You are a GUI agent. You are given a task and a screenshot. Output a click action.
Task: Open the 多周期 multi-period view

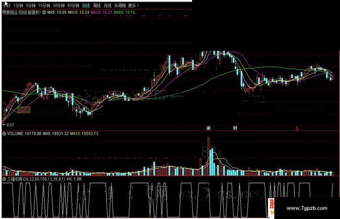120,5
